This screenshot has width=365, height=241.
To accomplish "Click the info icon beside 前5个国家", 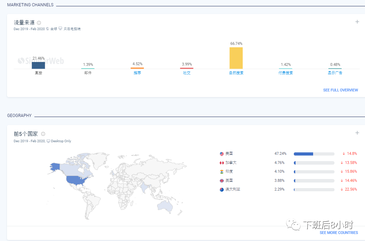I will click(43, 134).
